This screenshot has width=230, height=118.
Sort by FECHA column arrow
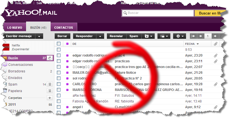tap(198, 44)
